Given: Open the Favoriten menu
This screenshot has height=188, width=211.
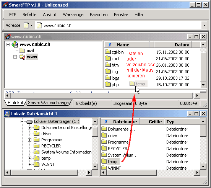Looking at the screenshot, I should point(99,15).
